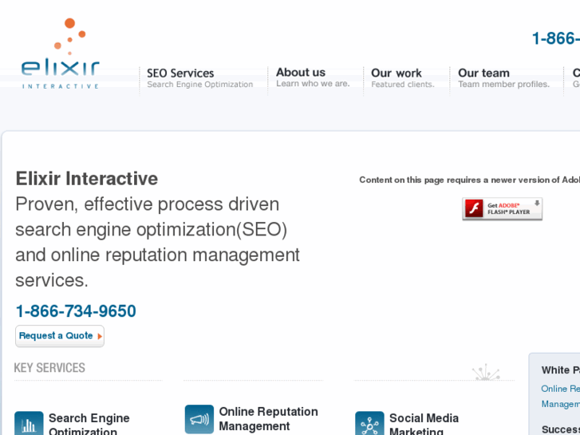This screenshot has height=435, width=580.
Task: Open the Social Media Marketing service link
Action: pyautogui.click(x=424, y=425)
